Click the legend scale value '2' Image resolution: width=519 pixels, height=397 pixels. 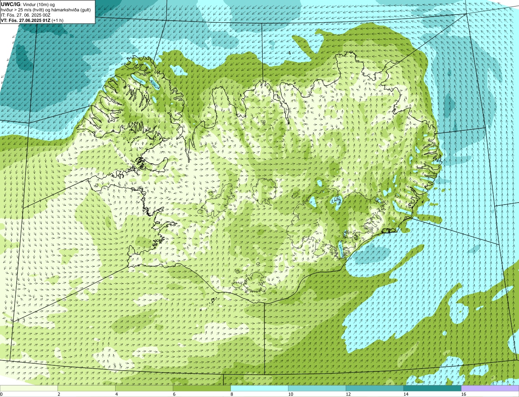point(59,394)
